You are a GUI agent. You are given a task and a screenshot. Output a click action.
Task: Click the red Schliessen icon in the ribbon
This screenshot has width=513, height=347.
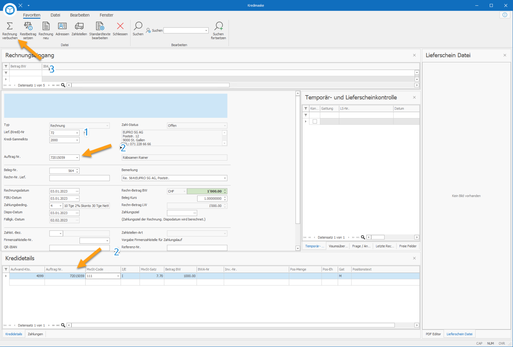(x=120, y=26)
